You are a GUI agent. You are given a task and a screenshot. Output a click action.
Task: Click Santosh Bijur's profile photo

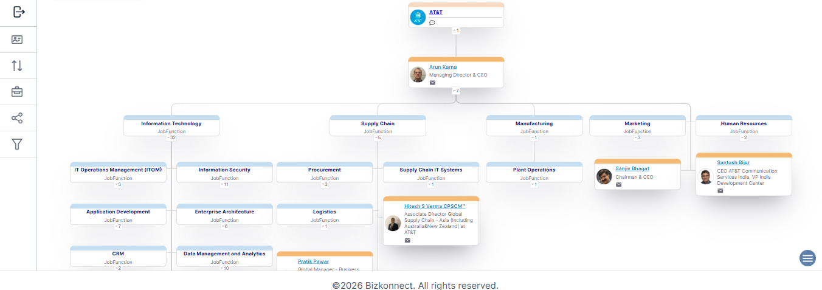705,177
